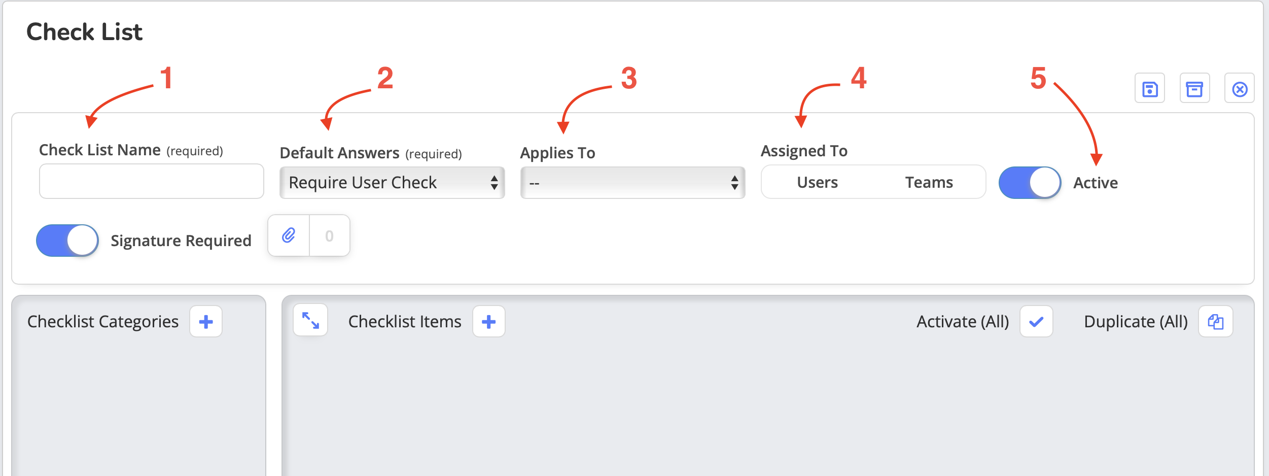The height and width of the screenshot is (476, 1269).
Task: Click the Duplicate (All) copy icon
Action: (x=1215, y=321)
